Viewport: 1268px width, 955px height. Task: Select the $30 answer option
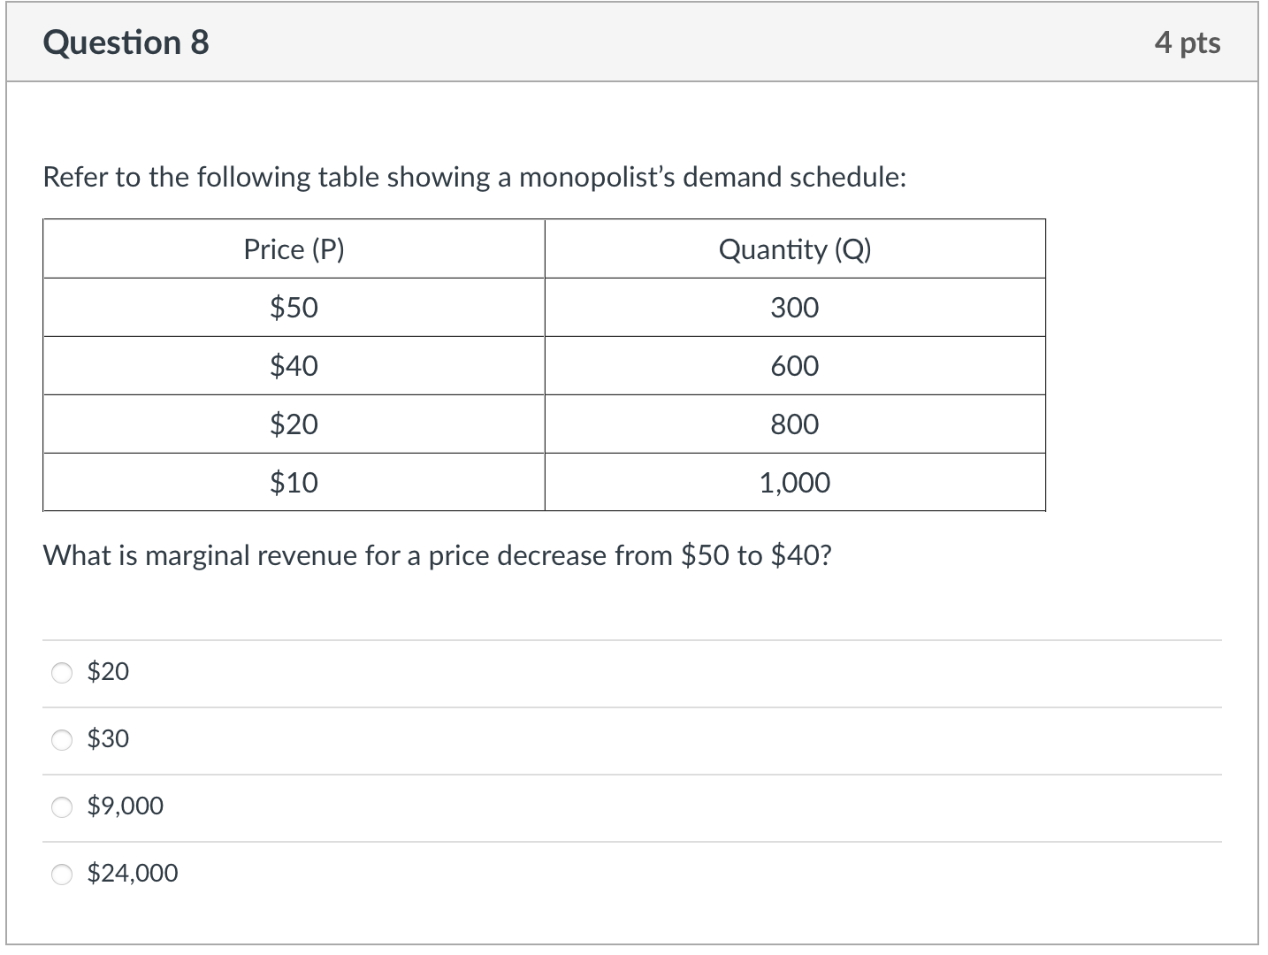pyautogui.click(x=62, y=739)
